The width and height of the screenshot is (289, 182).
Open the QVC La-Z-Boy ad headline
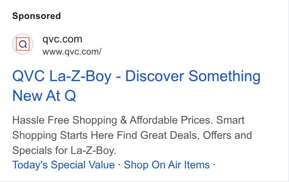pyautogui.click(x=137, y=86)
